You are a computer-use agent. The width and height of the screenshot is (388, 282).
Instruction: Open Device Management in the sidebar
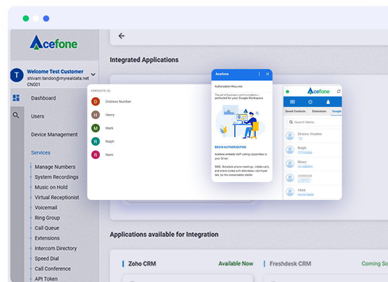[54, 134]
